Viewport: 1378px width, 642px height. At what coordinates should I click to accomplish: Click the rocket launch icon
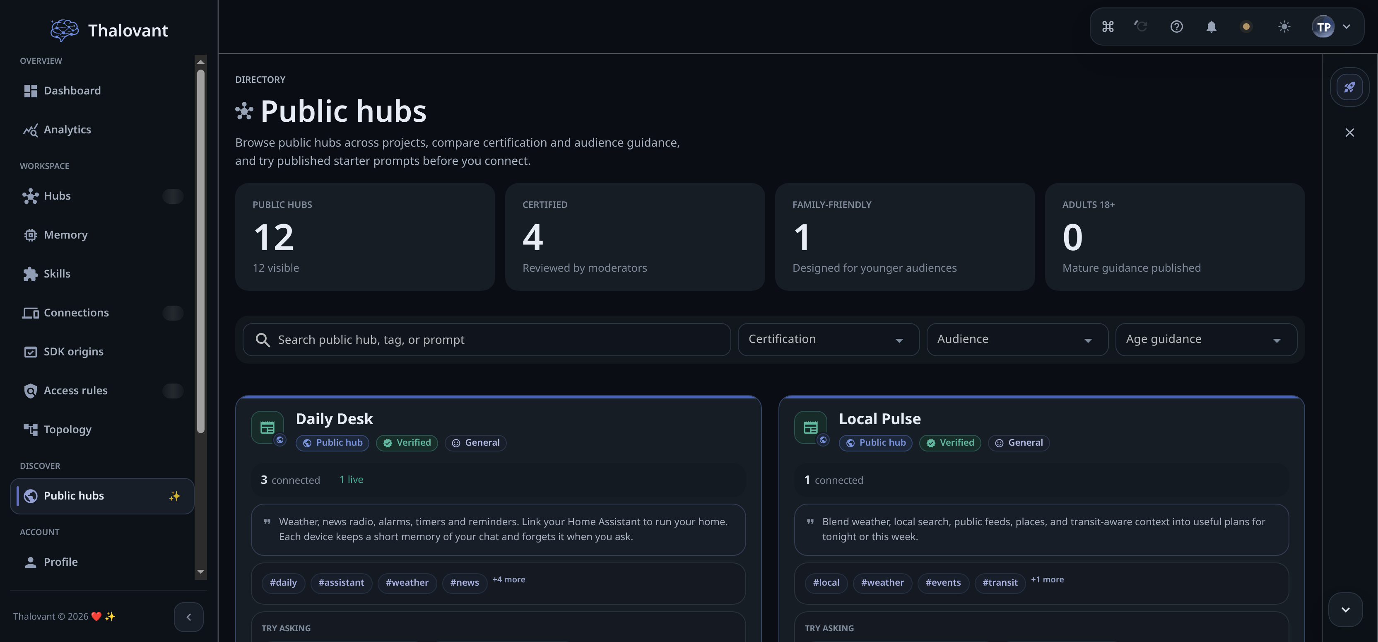(1349, 87)
